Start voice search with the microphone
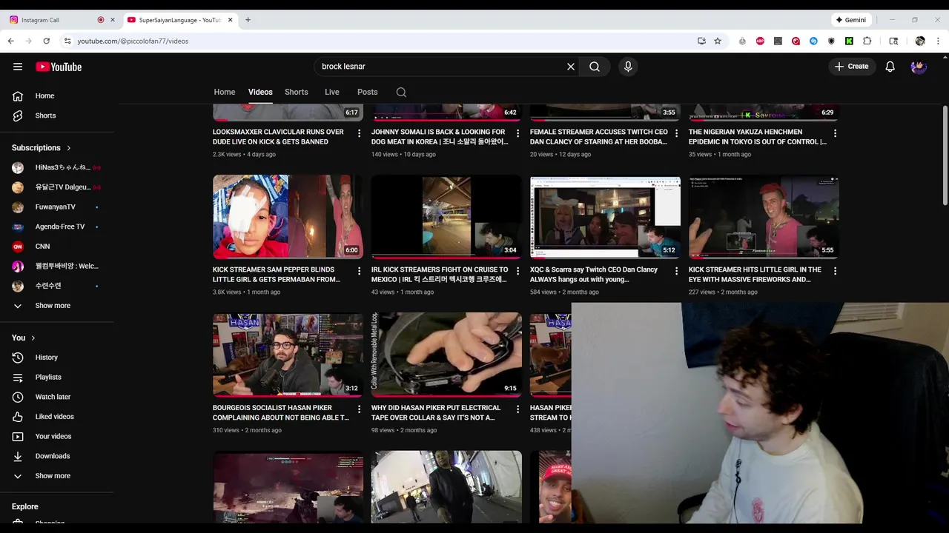Image resolution: width=949 pixels, height=533 pixels. [628, 67]
